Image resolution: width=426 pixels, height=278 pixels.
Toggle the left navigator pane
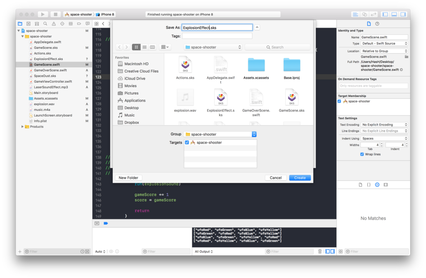(385, 15)
